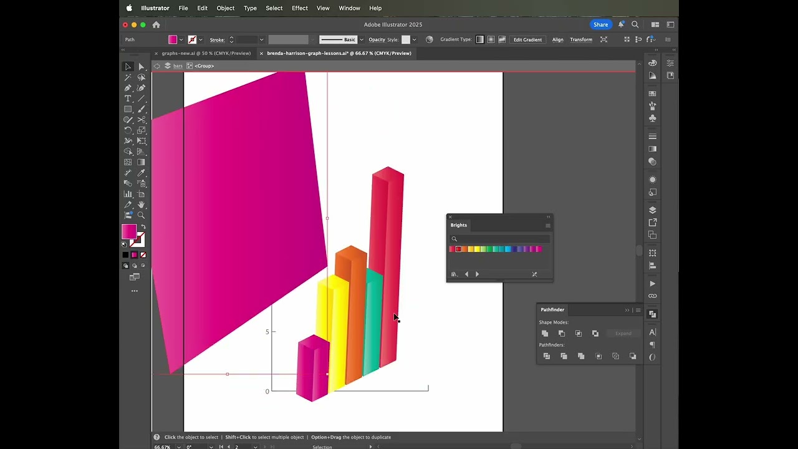Open the Basic brush definition dropdown
The width and height of the screenshot is (798, 449).
[362, 40]
